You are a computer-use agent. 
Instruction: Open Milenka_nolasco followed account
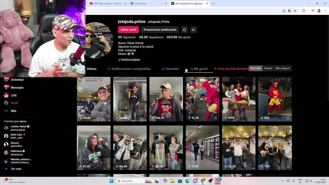point(17,161)
